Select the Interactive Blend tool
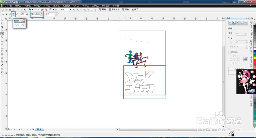Viewport: 256px width, 138px height. (2, 62)
